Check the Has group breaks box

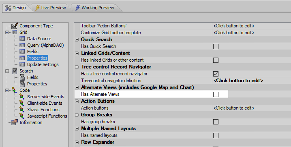tap(216, 122)
